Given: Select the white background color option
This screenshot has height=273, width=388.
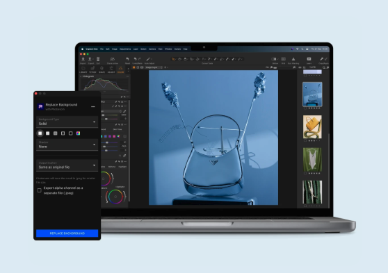Looking at the screenshot, I should coord(40,133).
